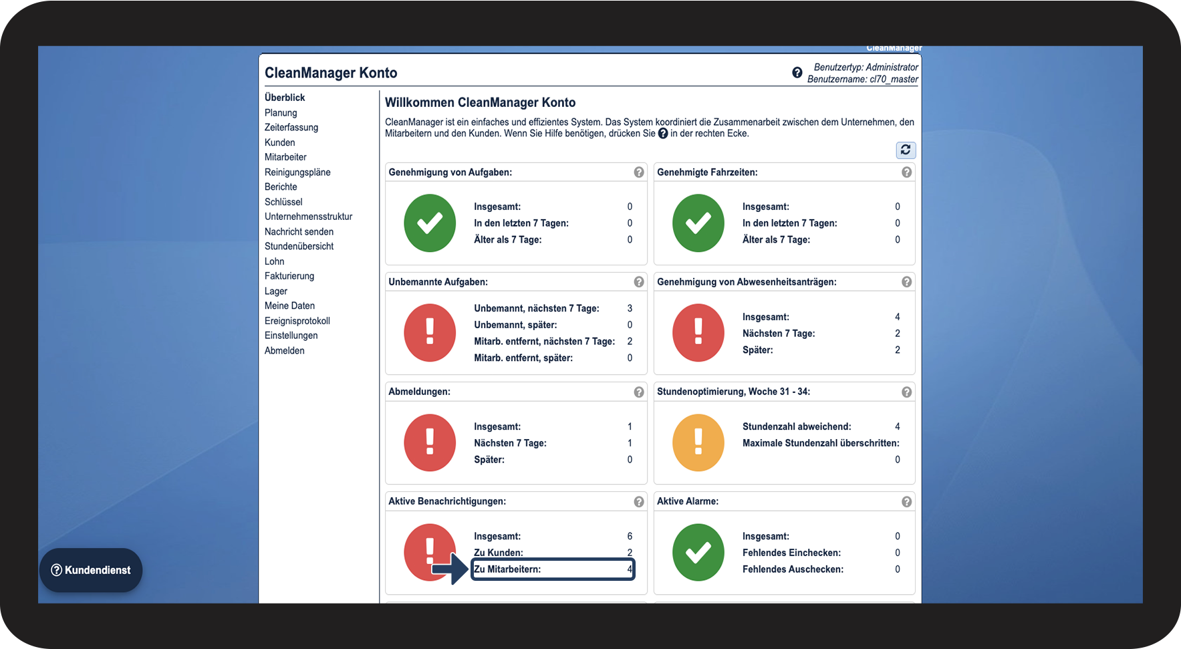
Task: Select Unternehmensstruktur in the sidebar
Action: pos(308,217)
